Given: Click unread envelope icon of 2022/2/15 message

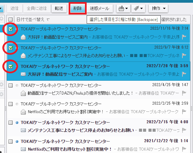Looking at the screenshot, I should point(23,130).
